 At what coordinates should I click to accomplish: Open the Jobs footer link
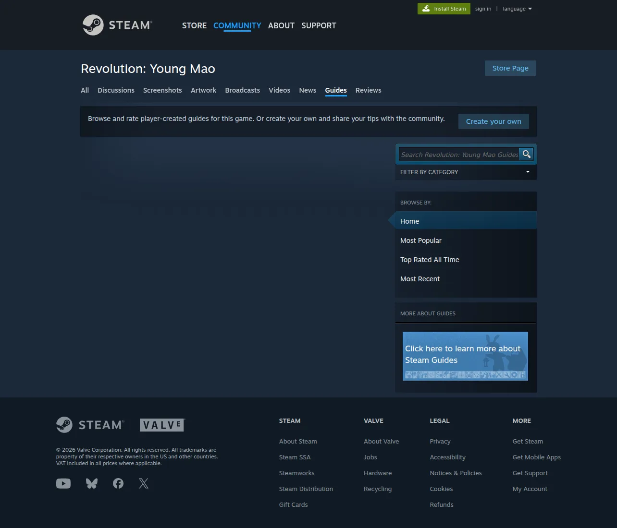click(x=370, y=457)
